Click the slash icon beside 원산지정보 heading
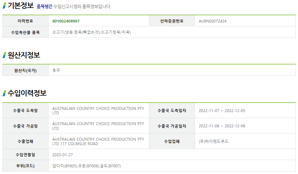 pyautogui.click(x=4, y=55)
